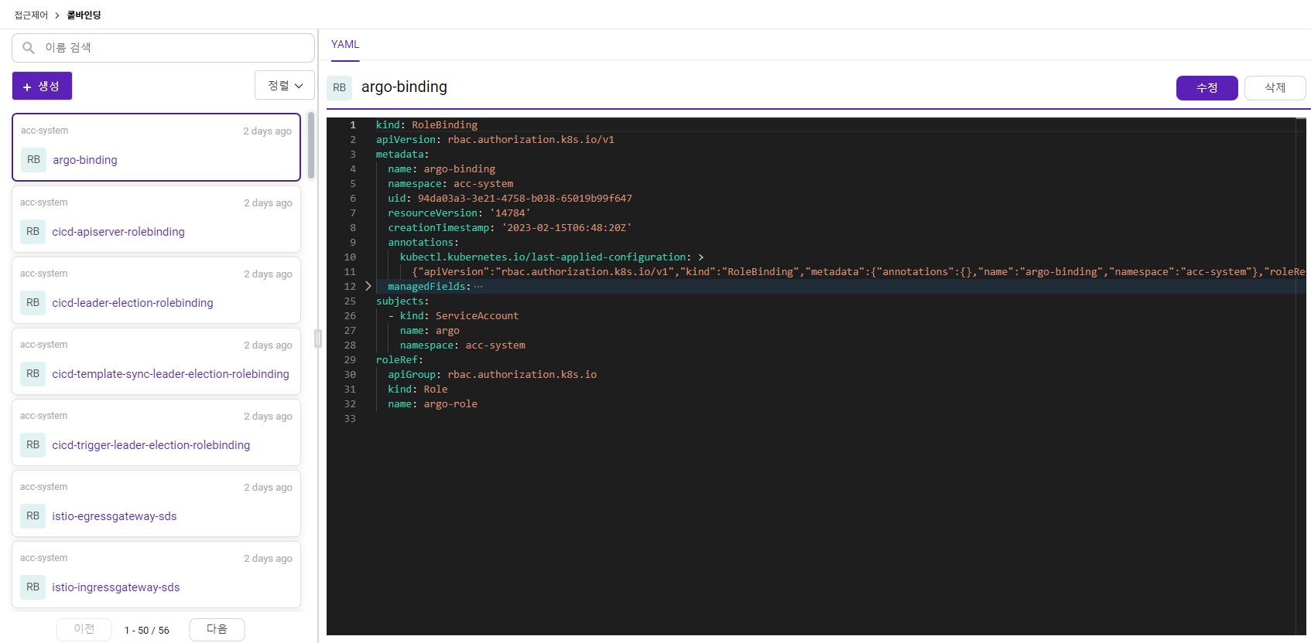Click the 삭제 delete button

1275,88
